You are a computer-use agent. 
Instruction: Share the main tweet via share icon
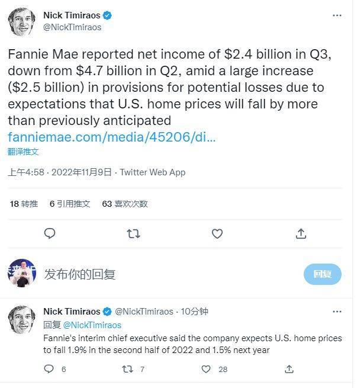[x=301, y=233]
